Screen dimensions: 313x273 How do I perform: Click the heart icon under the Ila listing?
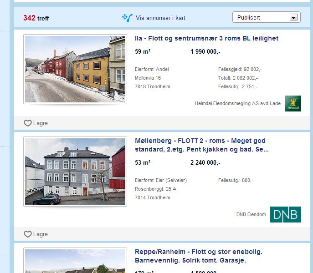click(x=28, y=123)
